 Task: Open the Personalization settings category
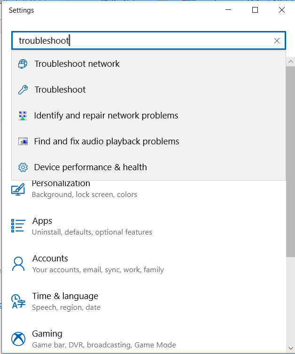pos(74,189)
